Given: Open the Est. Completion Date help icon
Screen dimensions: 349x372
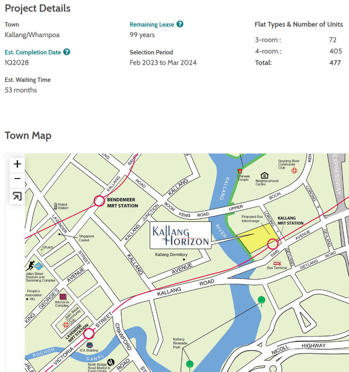Looking at the screenshot, I should click(66, 52).
